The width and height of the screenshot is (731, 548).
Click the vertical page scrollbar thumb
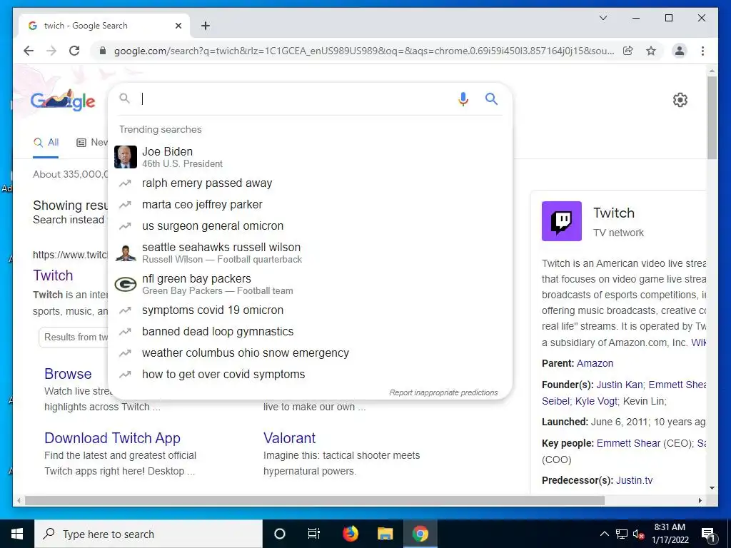[712, 118]
